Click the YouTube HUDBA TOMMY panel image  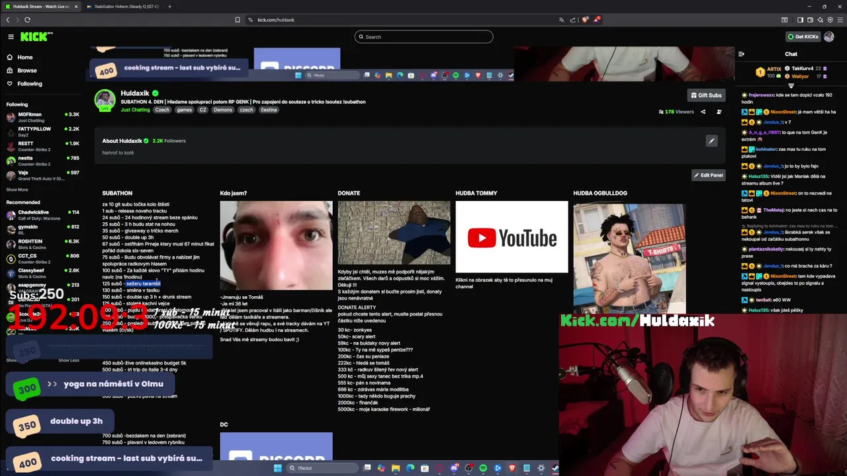(x=512, y=237)
